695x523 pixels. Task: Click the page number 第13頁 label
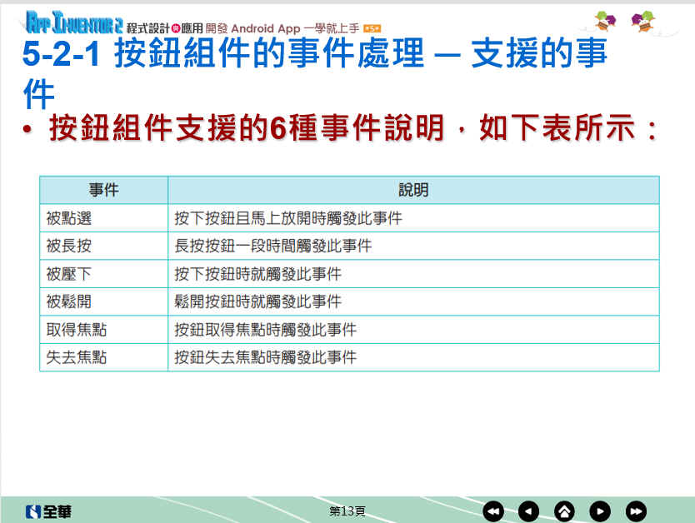point(347,511)
